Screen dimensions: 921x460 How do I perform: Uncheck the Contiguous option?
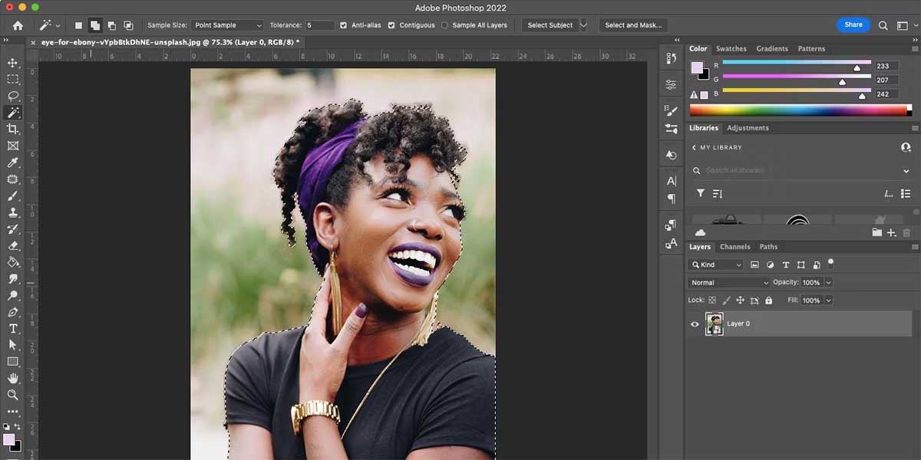391,25
